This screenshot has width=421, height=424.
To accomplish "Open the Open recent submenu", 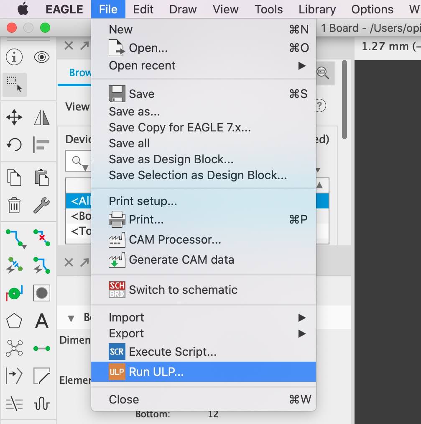I will [203, 66].
